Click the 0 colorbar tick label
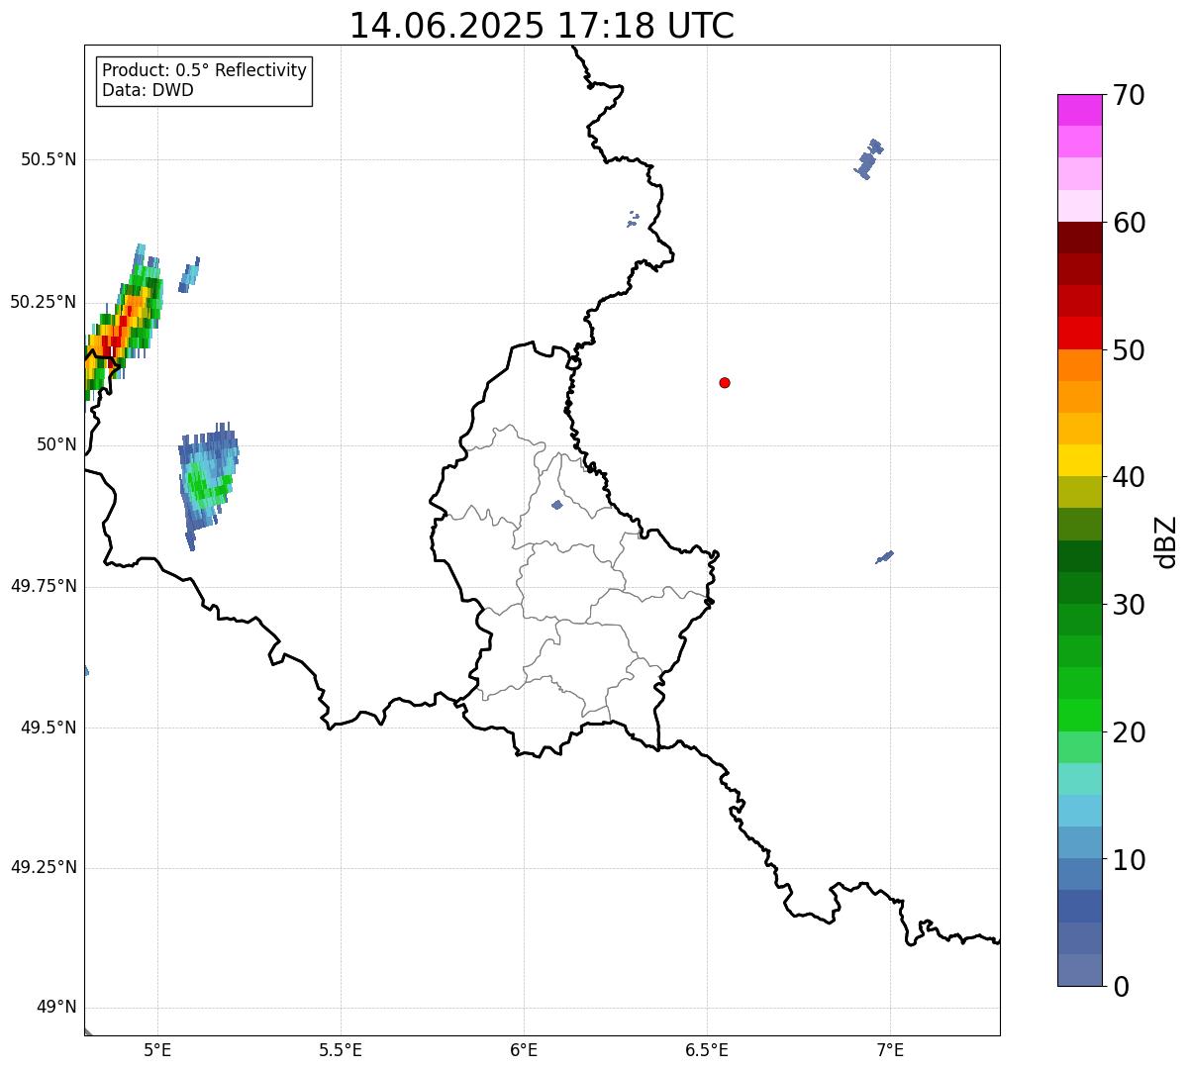This screenshot has width=1190, height=1070. coord(1121,987)
